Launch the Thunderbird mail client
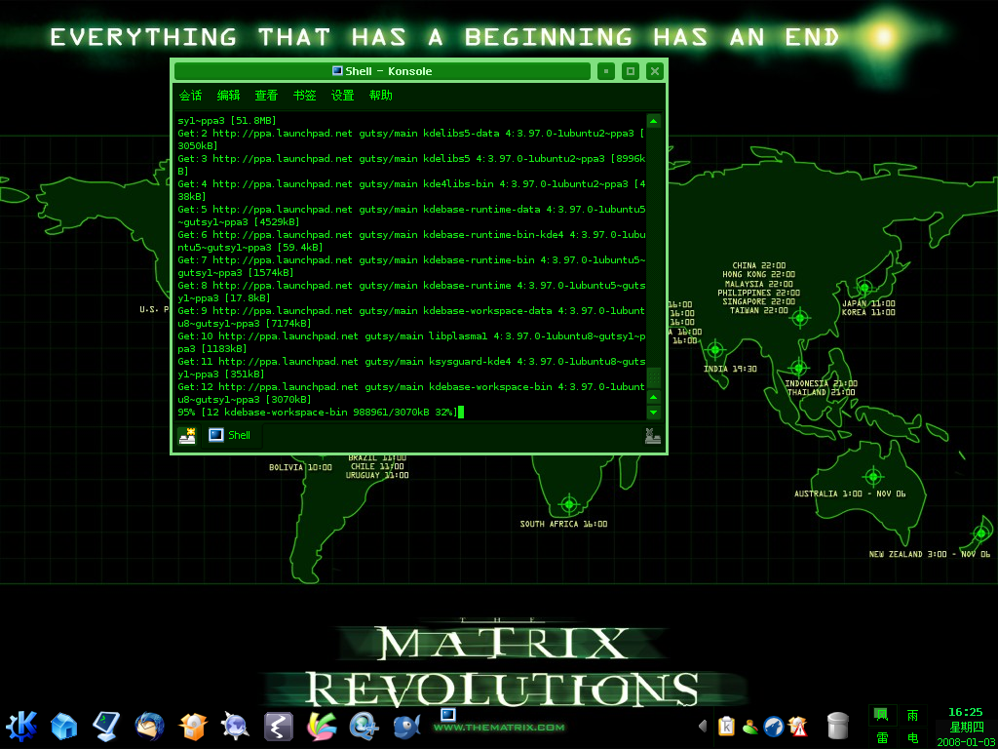 pos(149,726)
